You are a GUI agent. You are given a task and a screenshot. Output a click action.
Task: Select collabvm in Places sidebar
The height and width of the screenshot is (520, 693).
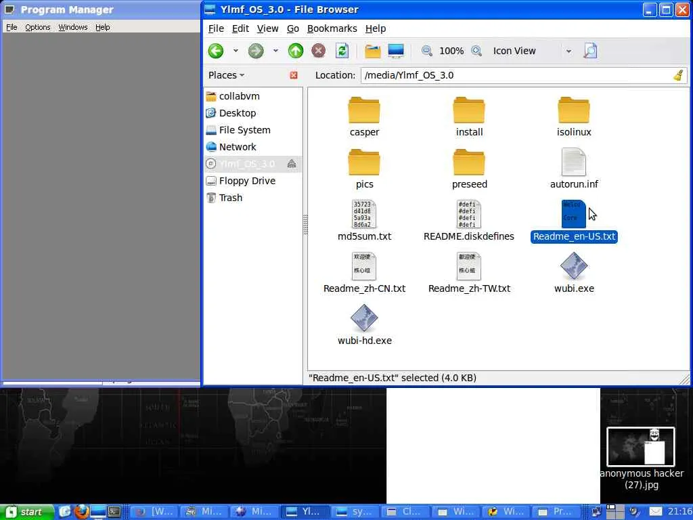point(253,96)
